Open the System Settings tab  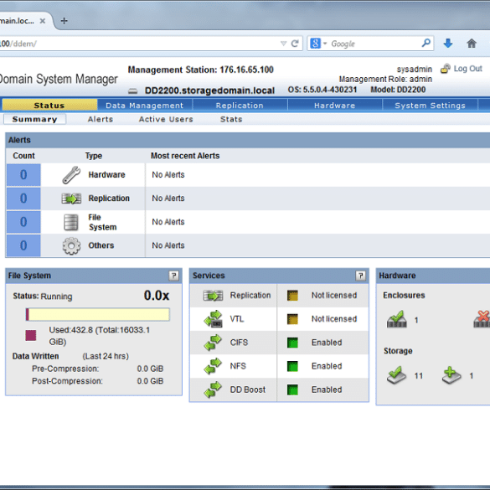430,106
